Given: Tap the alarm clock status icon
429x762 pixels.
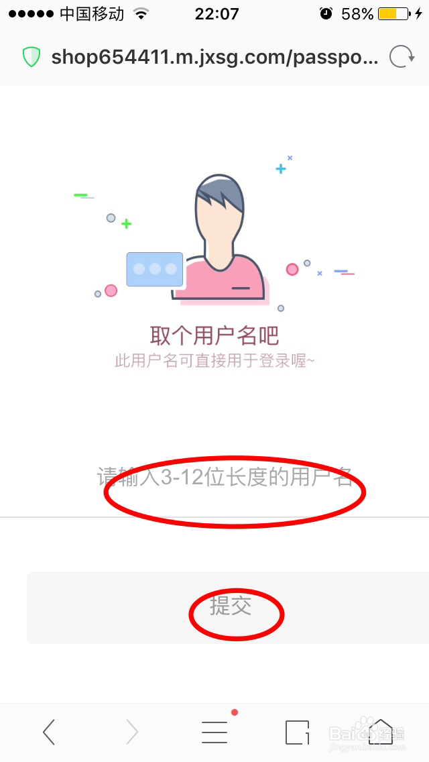Looking at the screenshot, I should (x=326, y=13).
